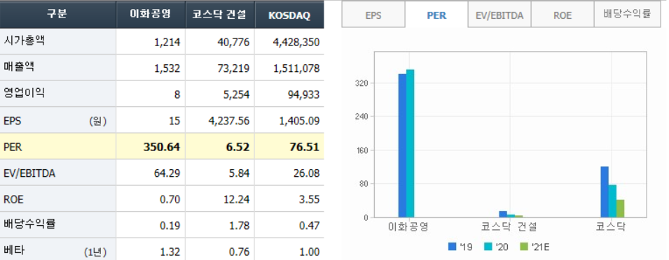Click market cap value 4,428,350

296,42
